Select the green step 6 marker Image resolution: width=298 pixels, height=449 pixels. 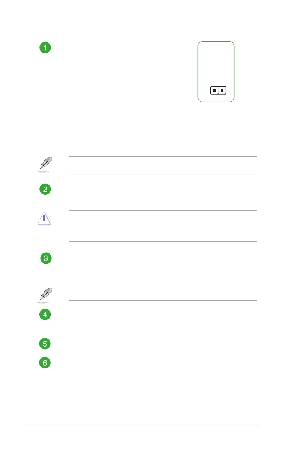click(45, 363)
